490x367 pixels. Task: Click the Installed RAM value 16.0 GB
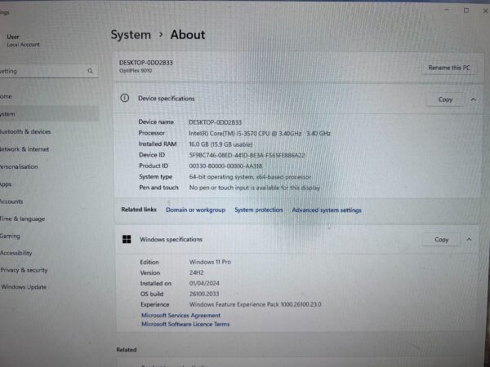220,144
